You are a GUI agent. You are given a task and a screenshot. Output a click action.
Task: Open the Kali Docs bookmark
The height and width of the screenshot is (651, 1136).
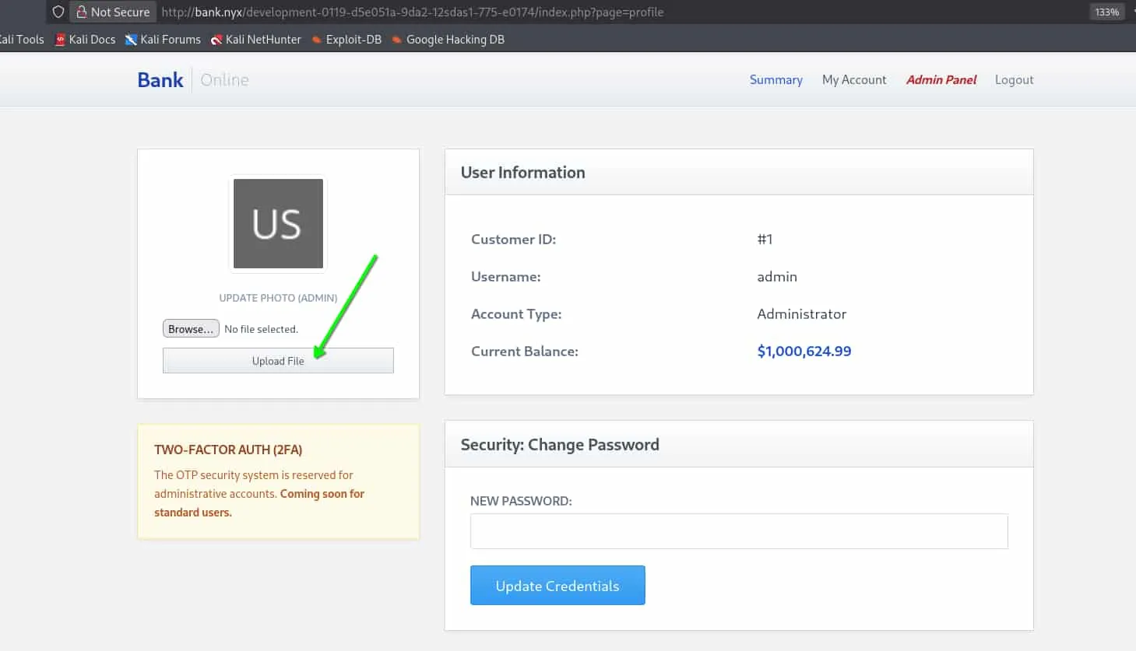[85, 40]
